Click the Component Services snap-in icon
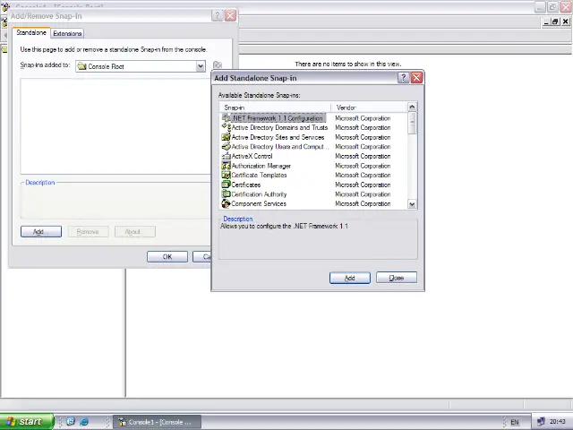Screen dimensions: 573x430 pos(227,203)
